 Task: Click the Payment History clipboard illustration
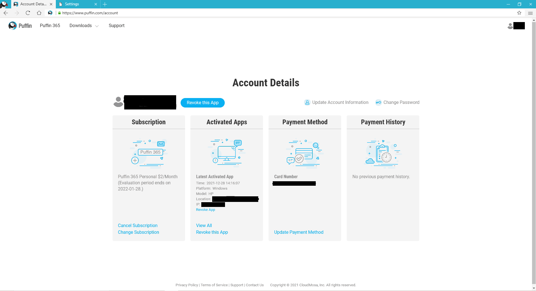click(x=383, y=154)
